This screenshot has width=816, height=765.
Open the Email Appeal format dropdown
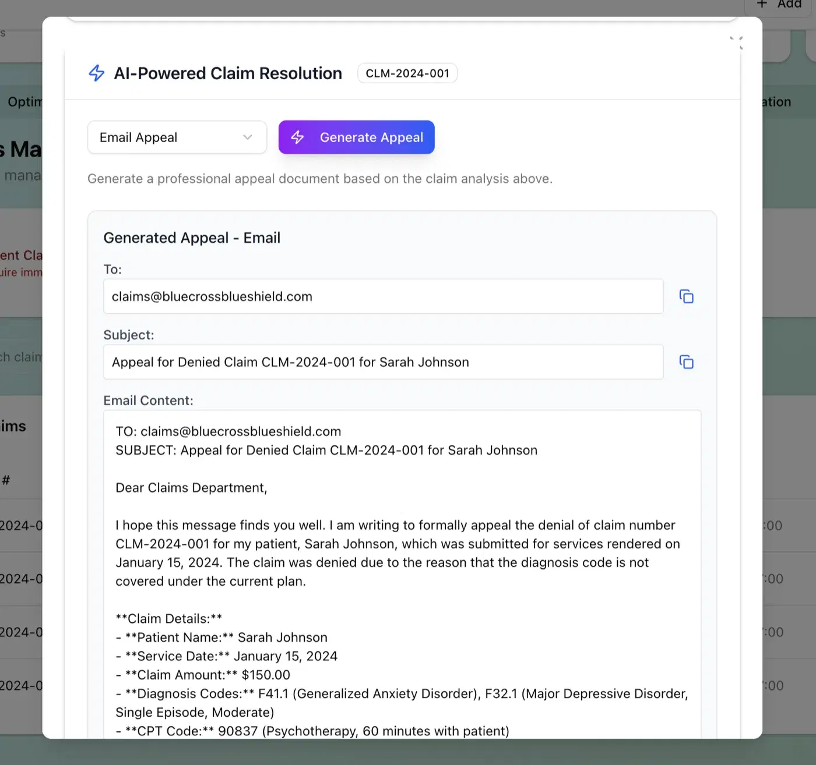click(177, 137)
